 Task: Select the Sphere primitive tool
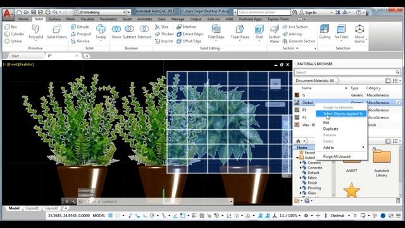tap(13, 41)
